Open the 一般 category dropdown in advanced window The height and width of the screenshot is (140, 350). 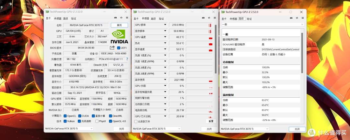[x=263, y=24]
